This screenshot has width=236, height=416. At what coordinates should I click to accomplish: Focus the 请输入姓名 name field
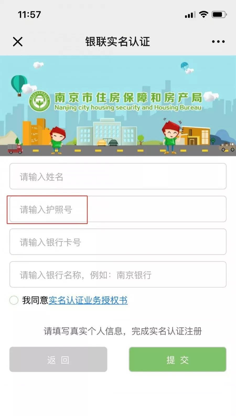[x=118, y=176]
